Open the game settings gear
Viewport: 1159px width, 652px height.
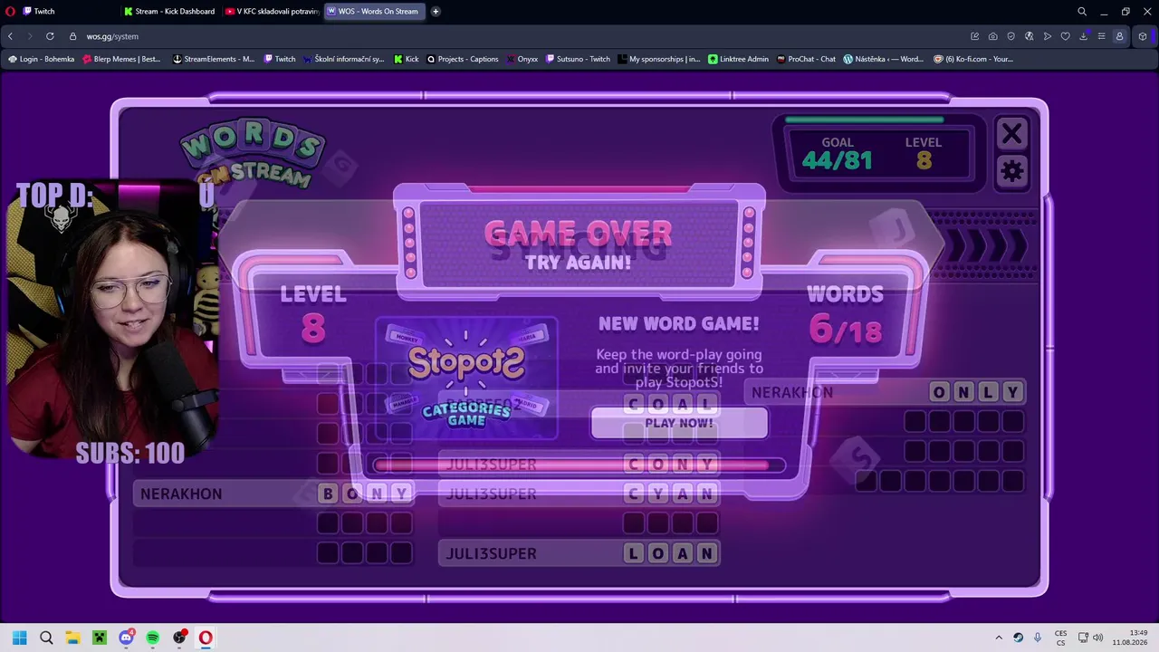point(1011,171)
